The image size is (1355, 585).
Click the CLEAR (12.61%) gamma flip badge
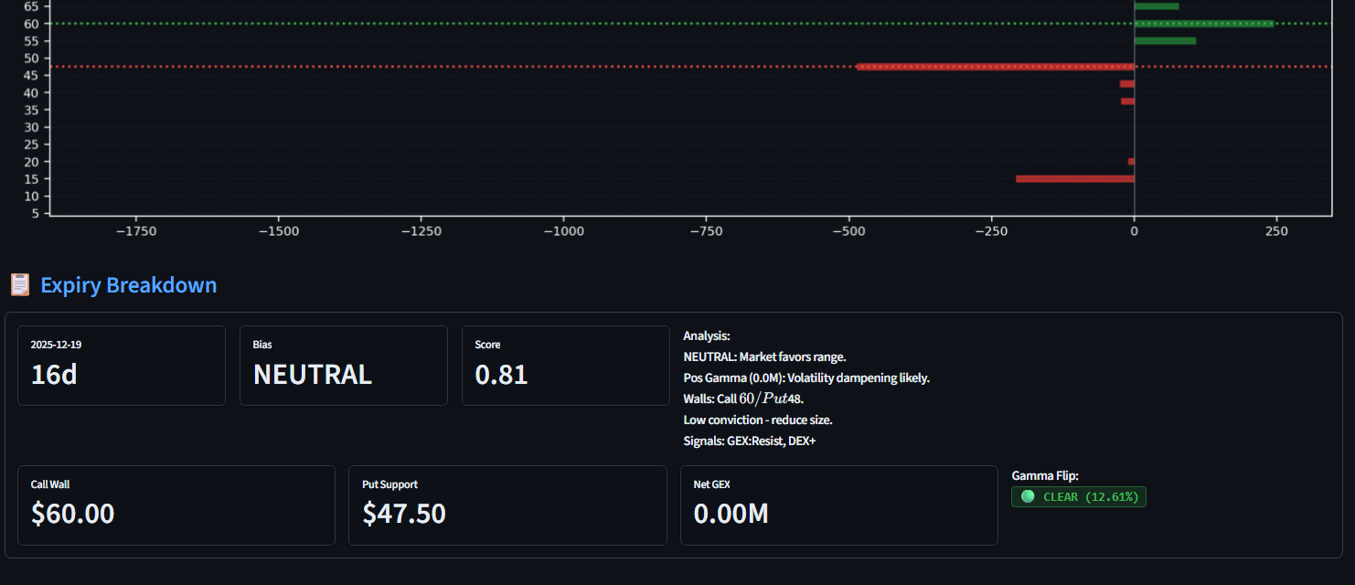1079,496
